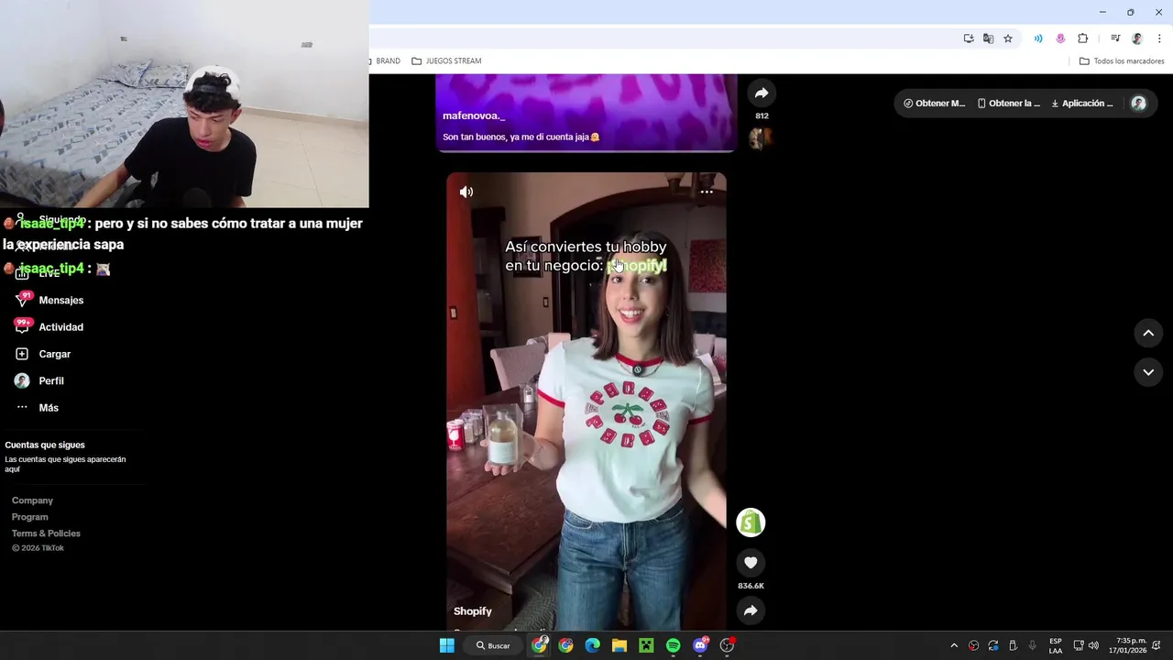Open Chrome extensions puzzle icon

coord(1083,38)
